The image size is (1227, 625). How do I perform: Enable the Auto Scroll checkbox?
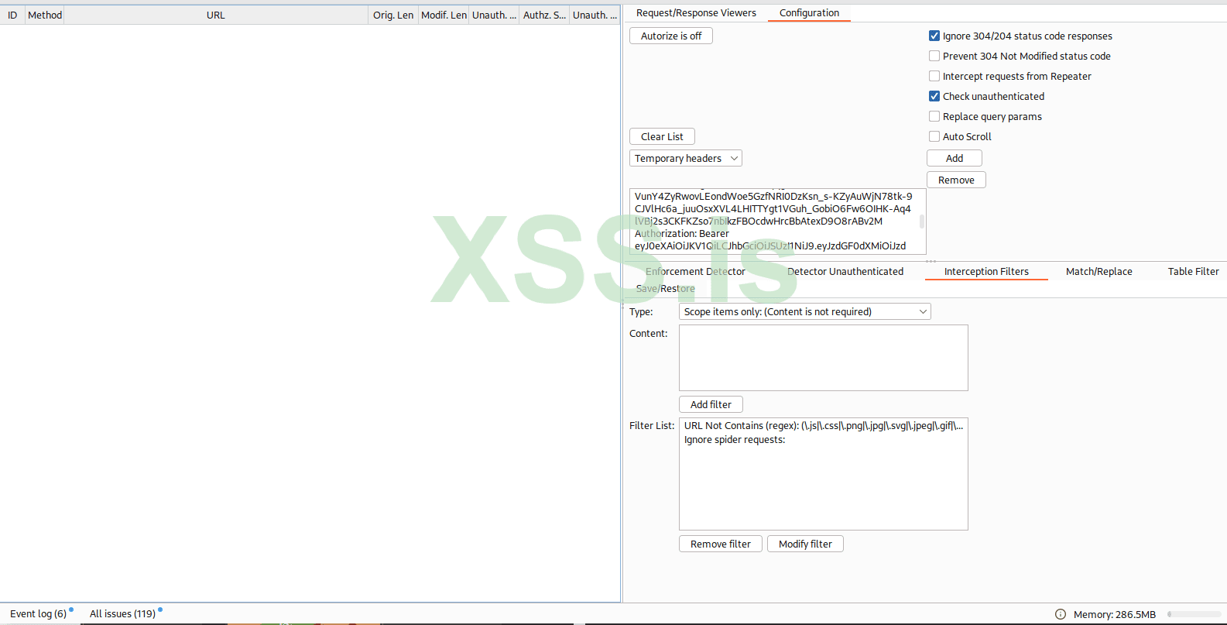(x=934, y=136)
